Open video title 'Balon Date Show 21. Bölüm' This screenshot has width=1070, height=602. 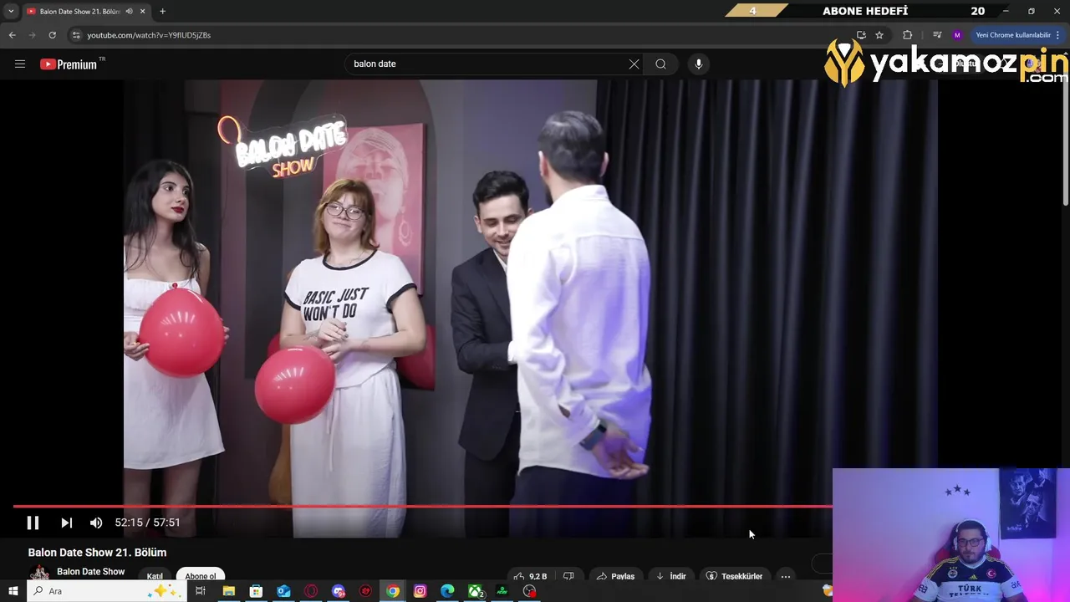click(97, 552)
